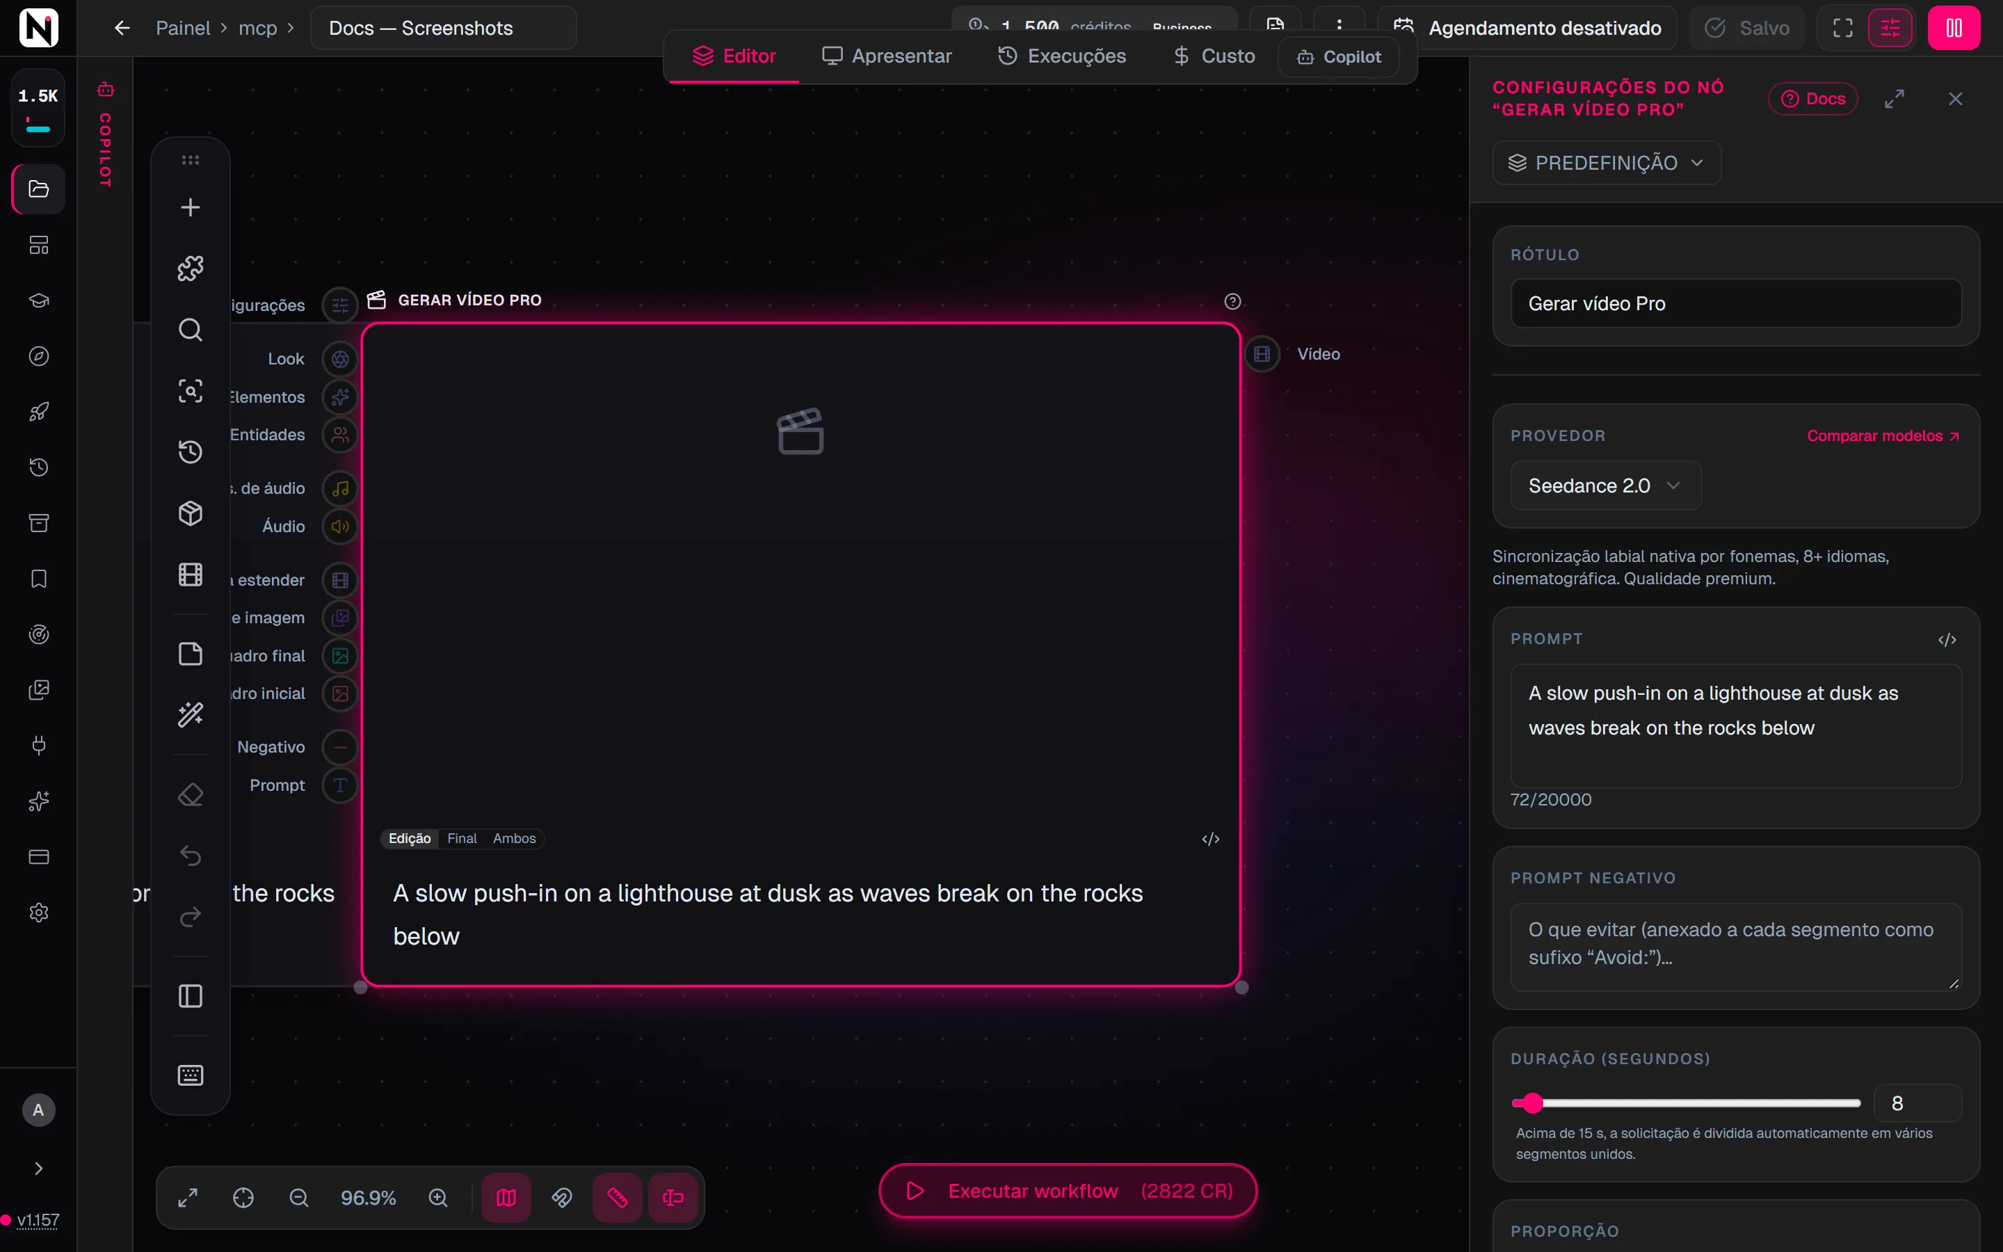This screenshot has width=2003, height=1252.
Task: Switch to the Execuções tab
Action: (x=1062, y=56)
